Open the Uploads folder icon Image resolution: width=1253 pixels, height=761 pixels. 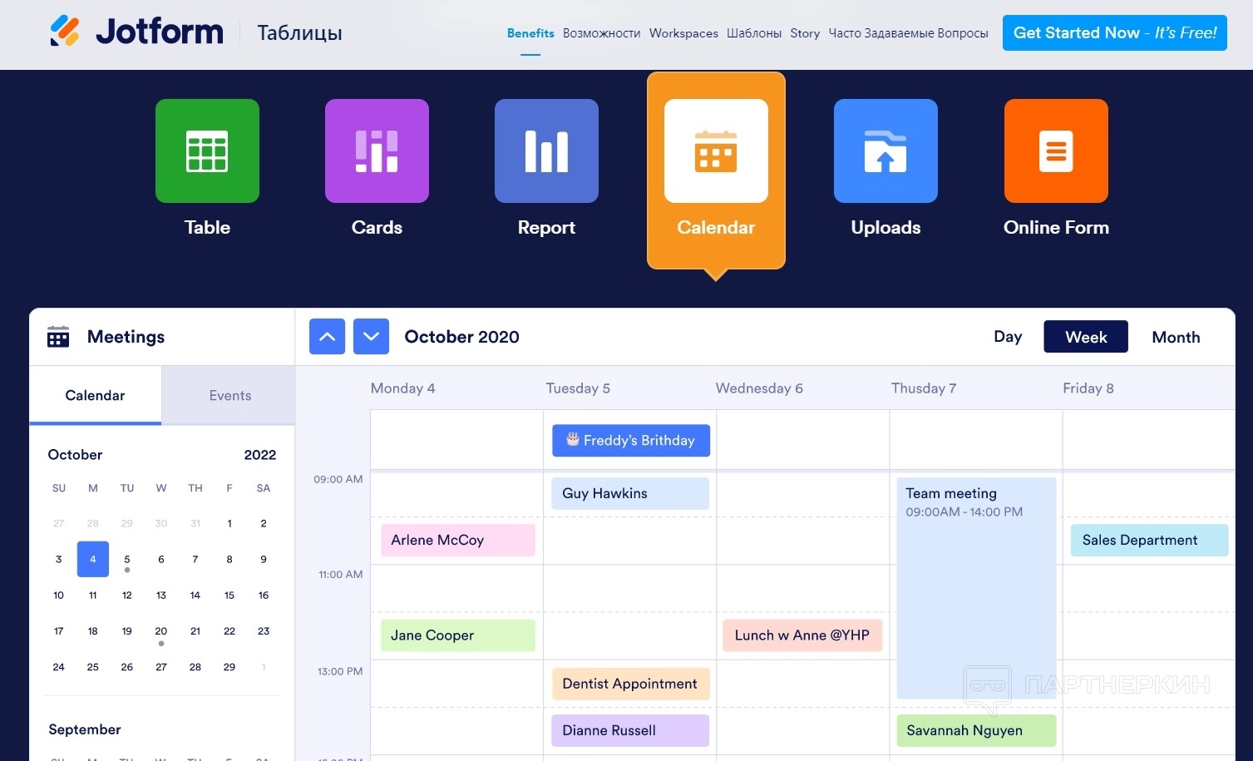pyautogui.click(x=885, y=151)
